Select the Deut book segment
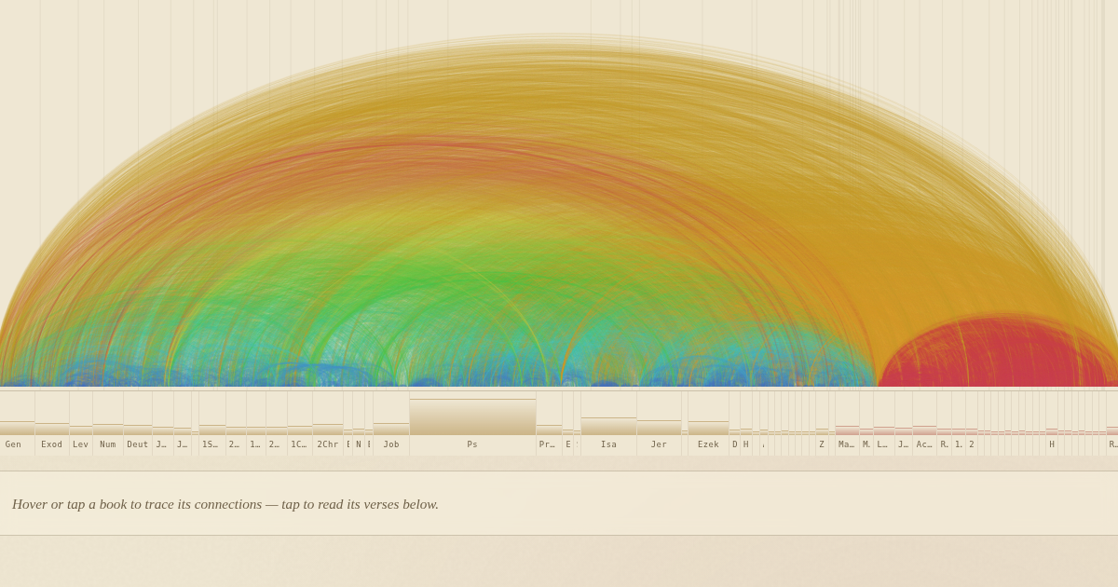 click(x=138, y=423)
